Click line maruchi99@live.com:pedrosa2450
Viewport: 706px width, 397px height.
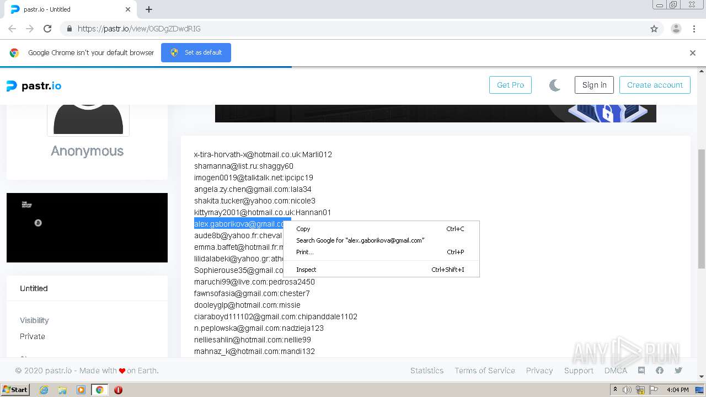point(254,282)
